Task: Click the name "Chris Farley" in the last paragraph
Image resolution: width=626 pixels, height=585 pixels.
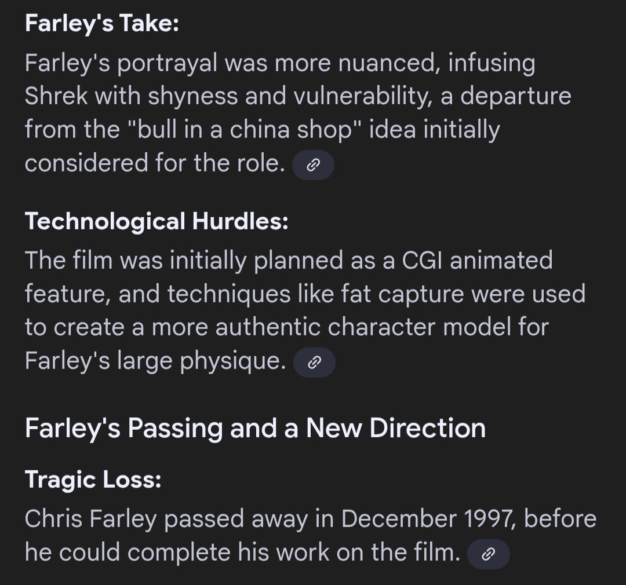Action: pos(90,519)
